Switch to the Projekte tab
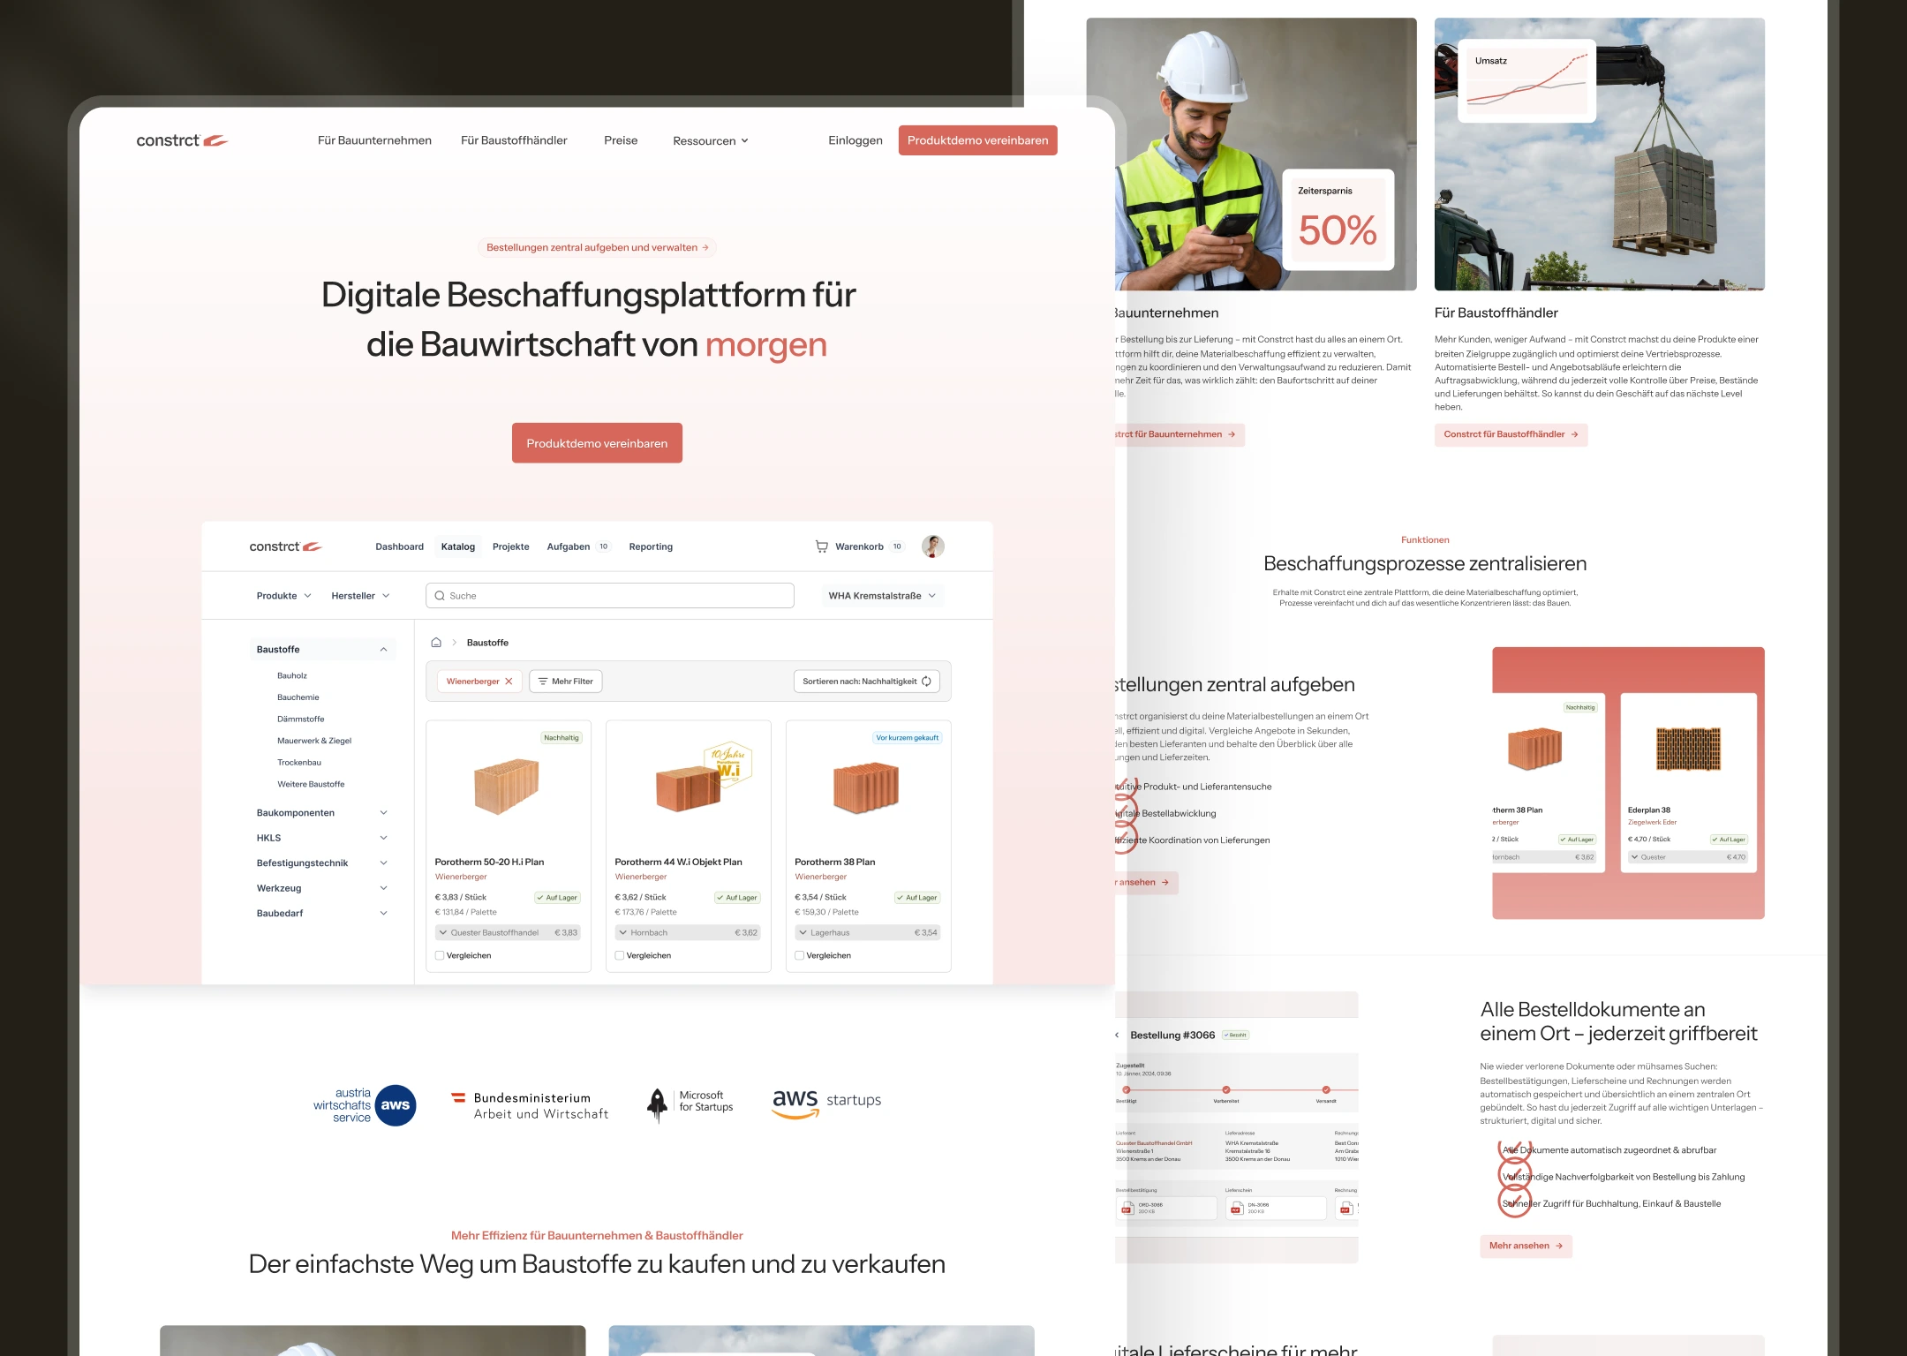Image resolution: width=1907 pixels, height=1356 pixels. coord(510,546)
